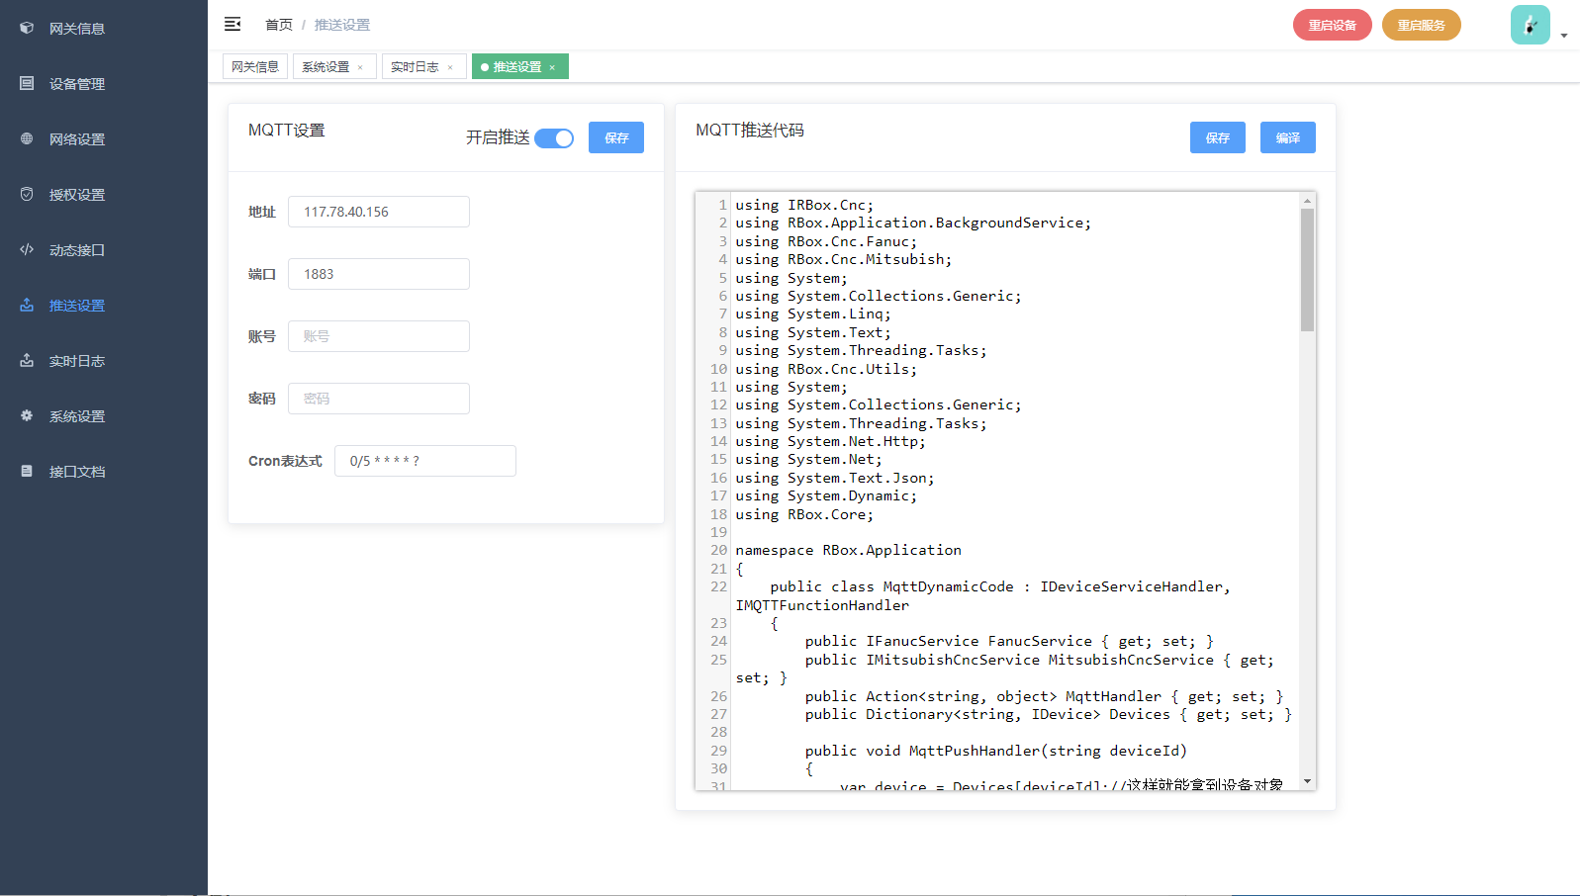Close the 推送设置 tab

point(552,68)
